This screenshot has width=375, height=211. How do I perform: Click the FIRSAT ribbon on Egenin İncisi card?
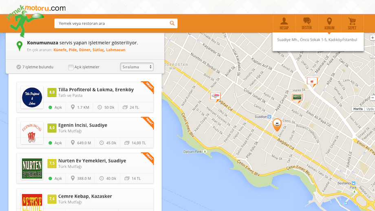click(149, 122)
